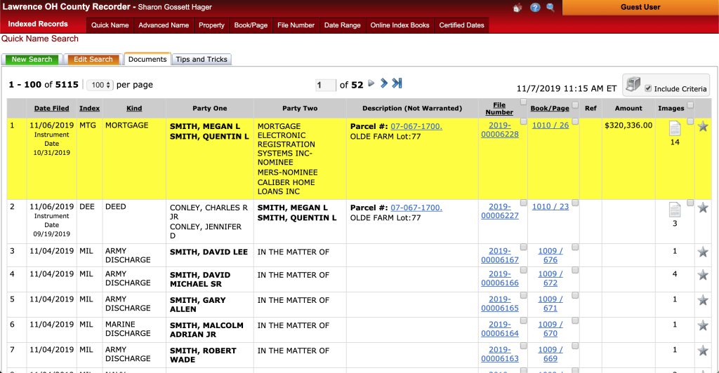Open the File Number search menu
The image size is (719, 373).
(296, 25)
